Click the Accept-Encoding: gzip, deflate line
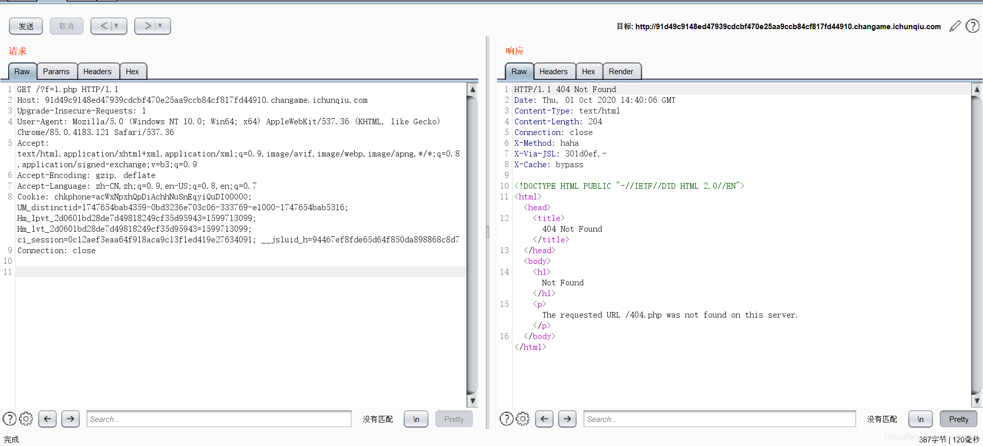This screenshot has height=446, width=983. (87, 175)
